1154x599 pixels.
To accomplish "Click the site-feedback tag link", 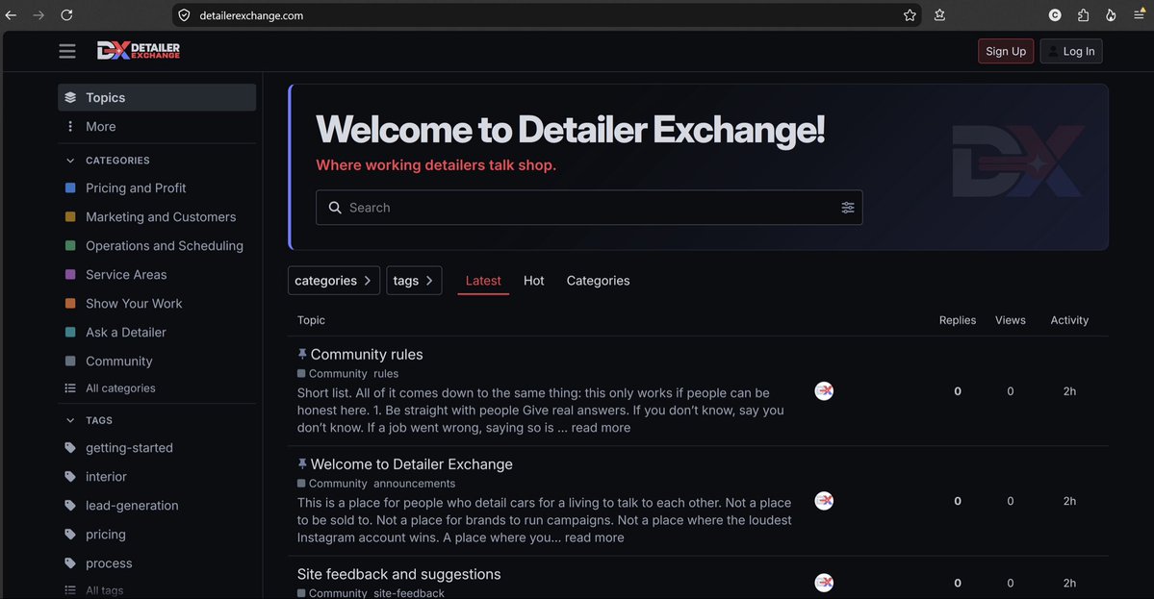I will pyautogui.click(x=408, y=592).
